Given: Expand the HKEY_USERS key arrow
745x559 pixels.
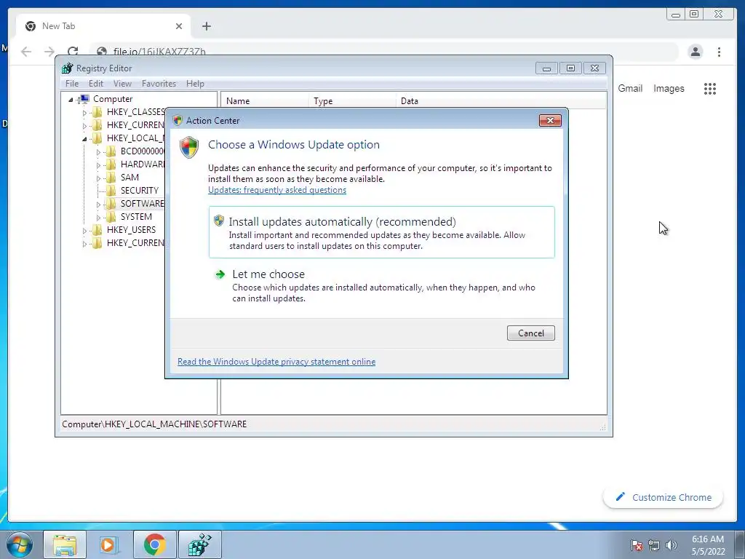Looking at the screenshot, I should [x=84, y=231].
